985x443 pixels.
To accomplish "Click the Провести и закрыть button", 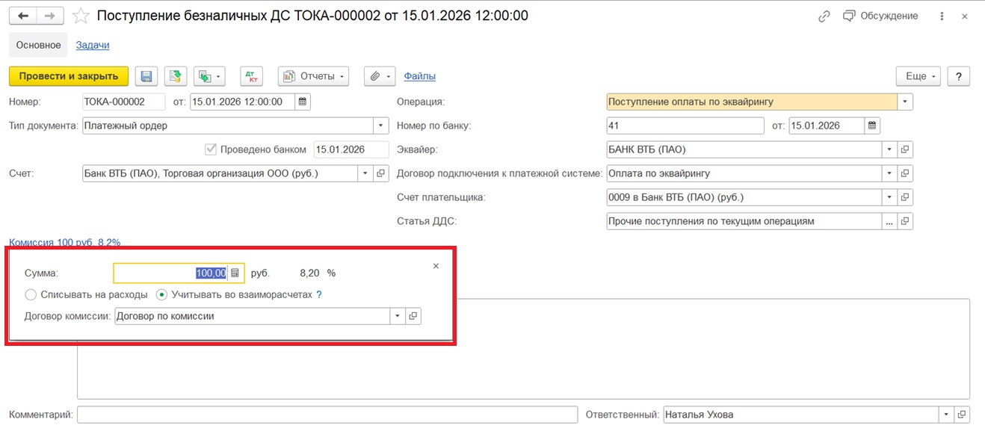I will 69,76.
